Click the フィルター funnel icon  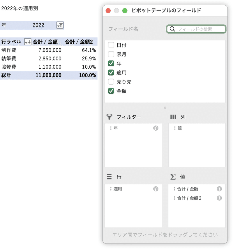click(109, 117)
